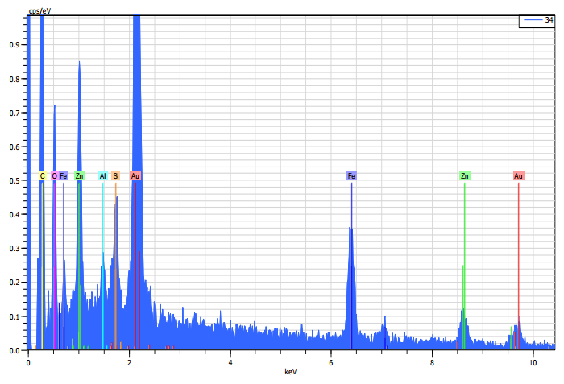Image resolution: width=564 pixels, height=384 pixels.
Task: Click the 8 tick on keV axis
Action: (x=432, y=362)
